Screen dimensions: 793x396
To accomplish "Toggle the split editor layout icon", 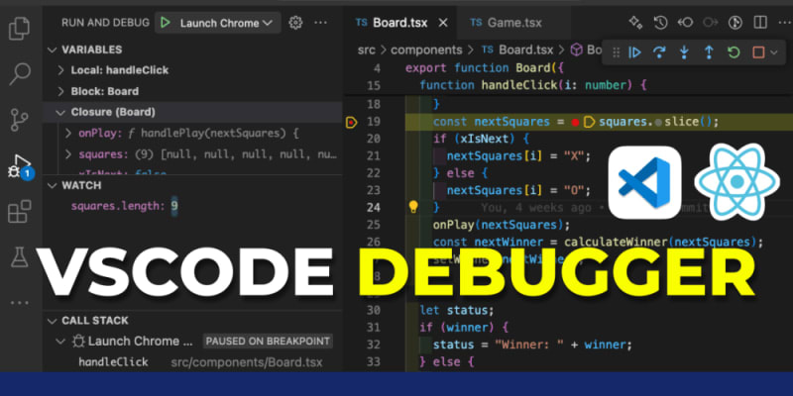I will (760, 22).
